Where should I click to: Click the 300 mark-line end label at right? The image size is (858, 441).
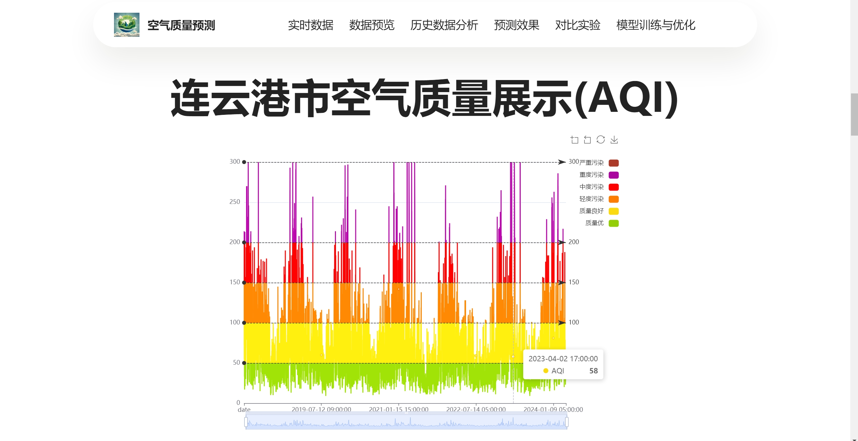click(x=574, y=162)
